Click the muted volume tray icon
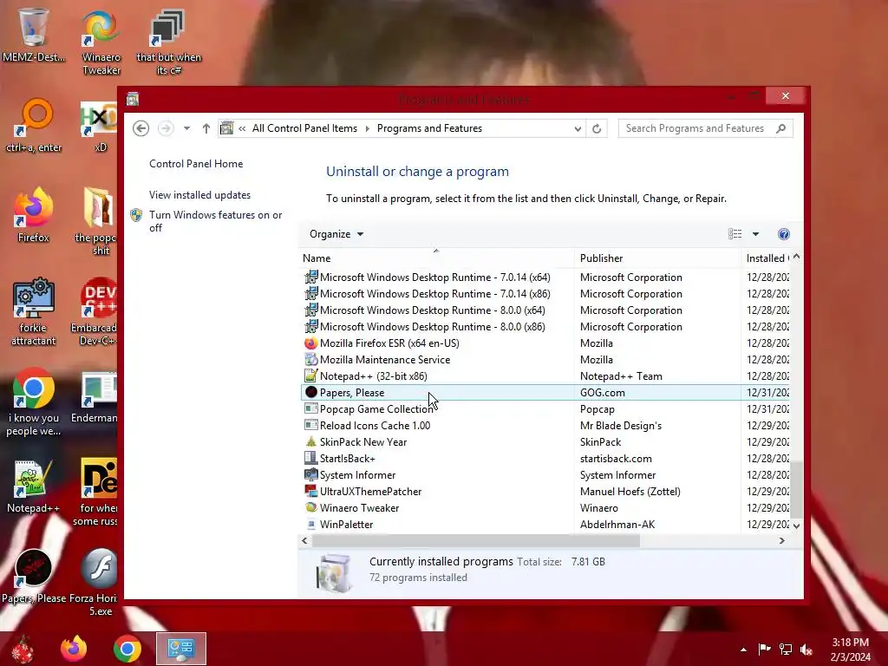 [806, 649]
